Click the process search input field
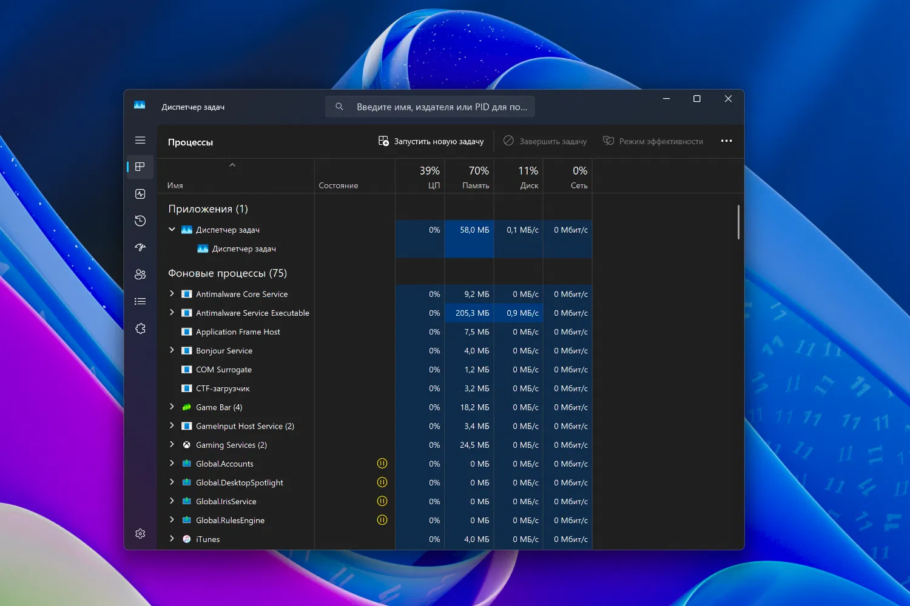910x606 pixels. point(430,107)
